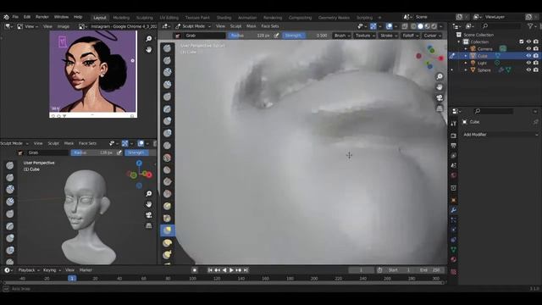Open the Falloff dropdown

point(410,36)
